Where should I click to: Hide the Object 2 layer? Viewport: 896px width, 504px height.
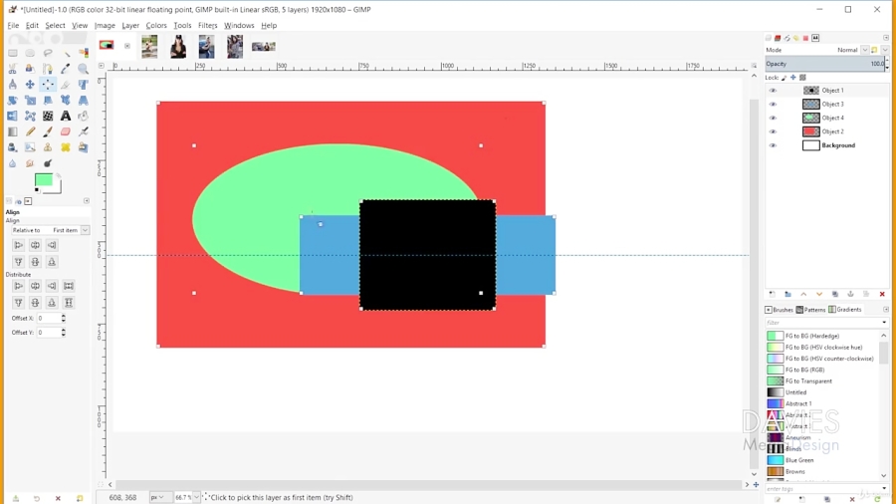click(x=773, y=131)
